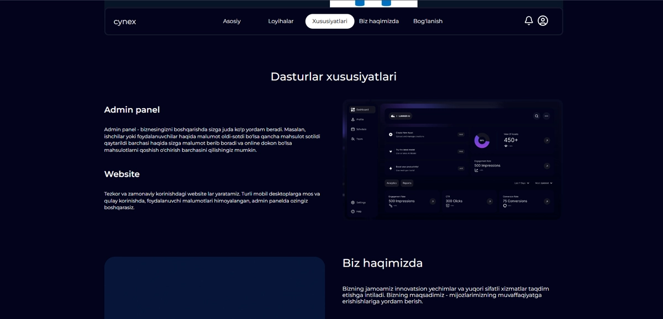The width and height of the screenshot is (663, 319).
Task: Click the Dashboard icon in preview sidebar
Action: (x=352, y=109)
